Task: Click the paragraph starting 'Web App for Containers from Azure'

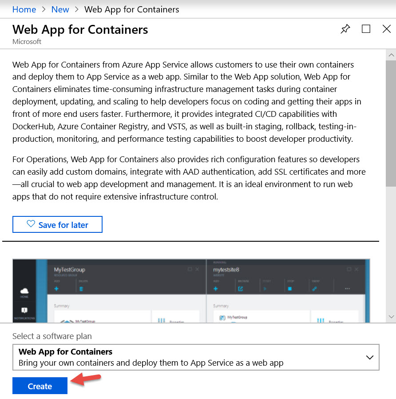Action: [187, 102]
